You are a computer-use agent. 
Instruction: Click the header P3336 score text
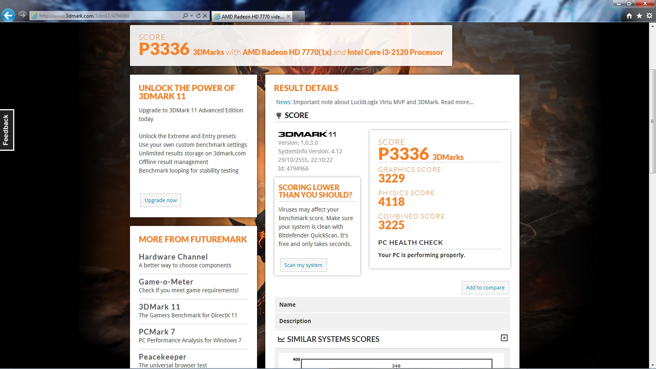tap(164, 49)
